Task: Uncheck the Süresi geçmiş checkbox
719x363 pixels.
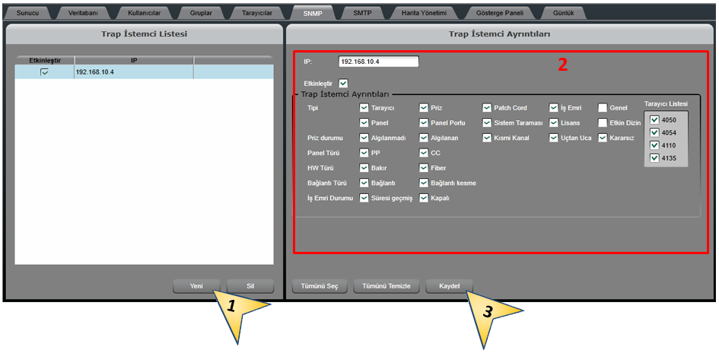Action: pos(364,198)
